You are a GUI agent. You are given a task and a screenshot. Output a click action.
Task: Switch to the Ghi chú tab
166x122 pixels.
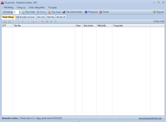(41, 17)
